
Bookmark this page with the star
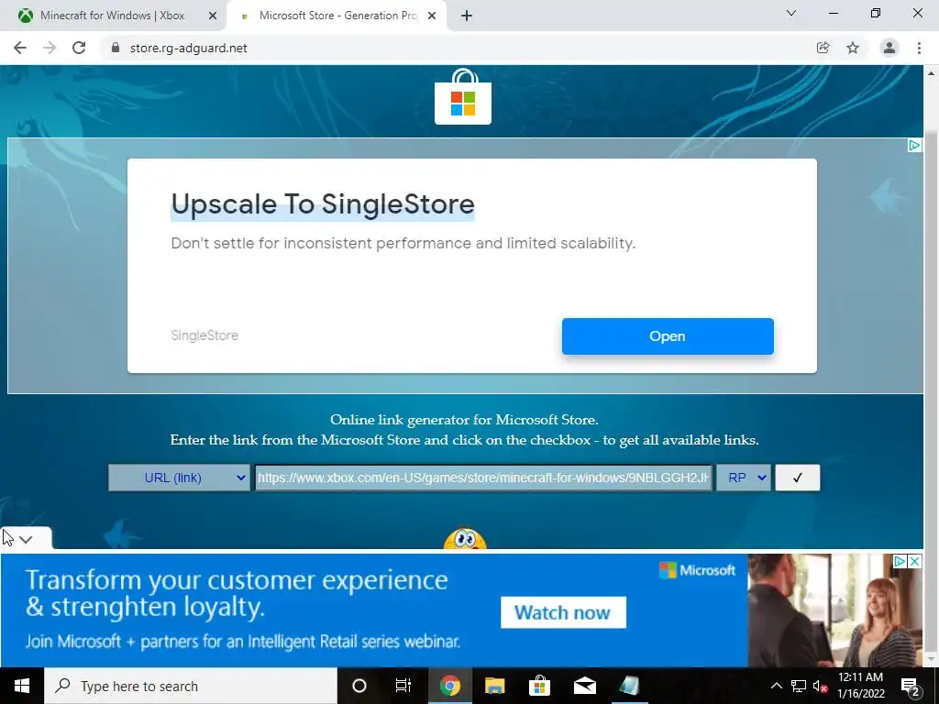point(853,48)
